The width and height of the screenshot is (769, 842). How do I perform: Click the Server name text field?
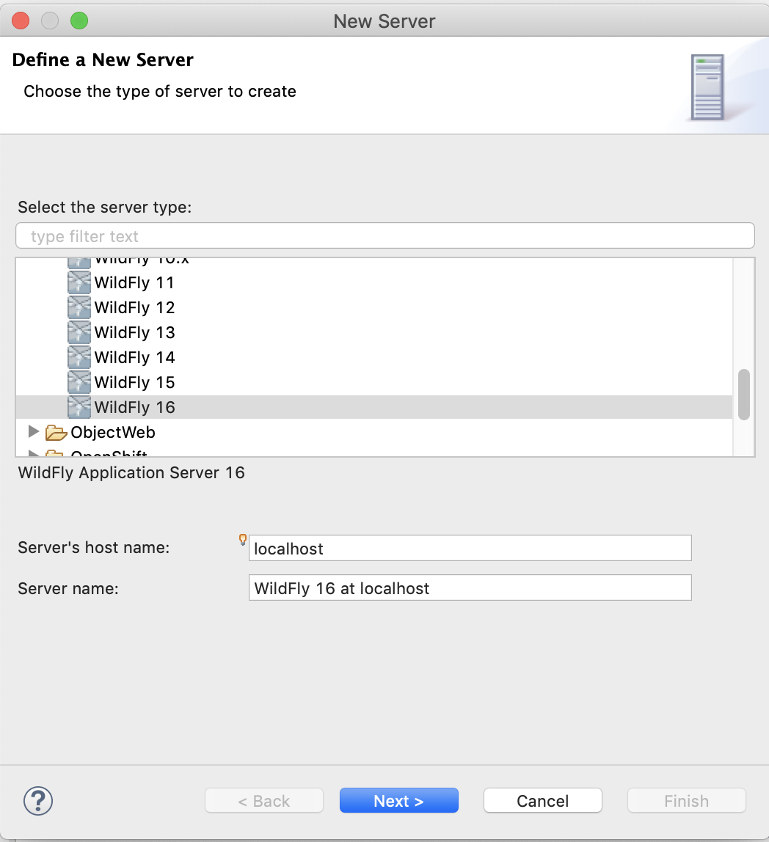click(x=470, y=588)
